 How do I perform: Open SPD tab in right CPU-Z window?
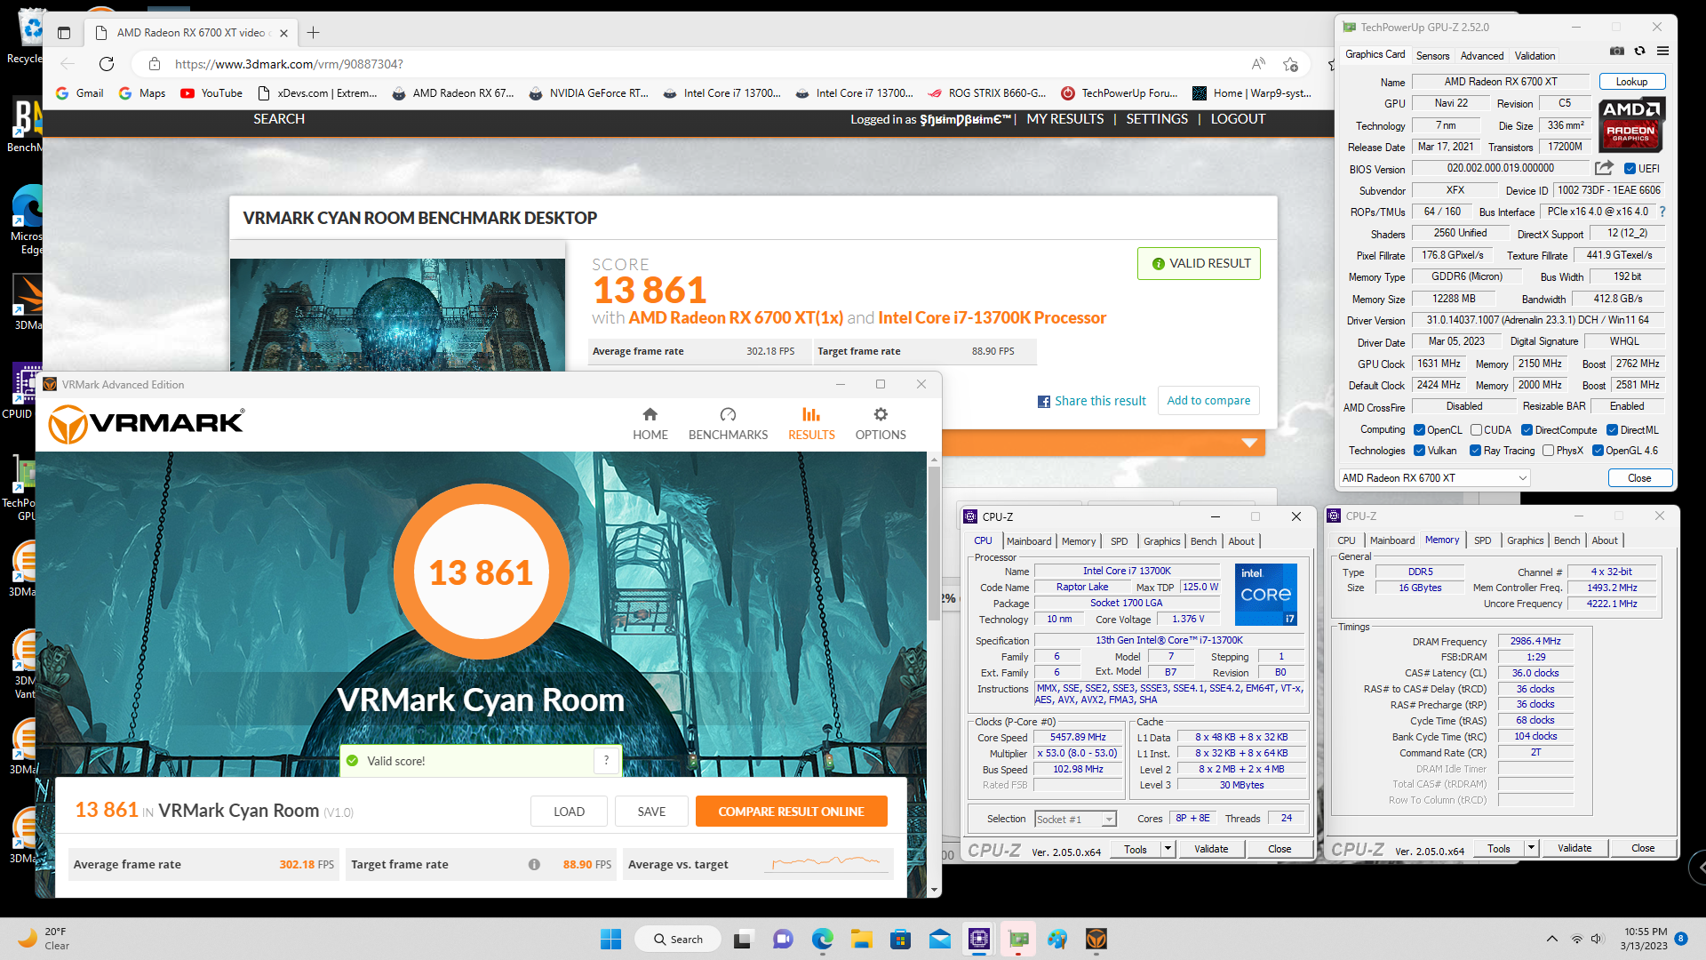(x=1482, y=540)
